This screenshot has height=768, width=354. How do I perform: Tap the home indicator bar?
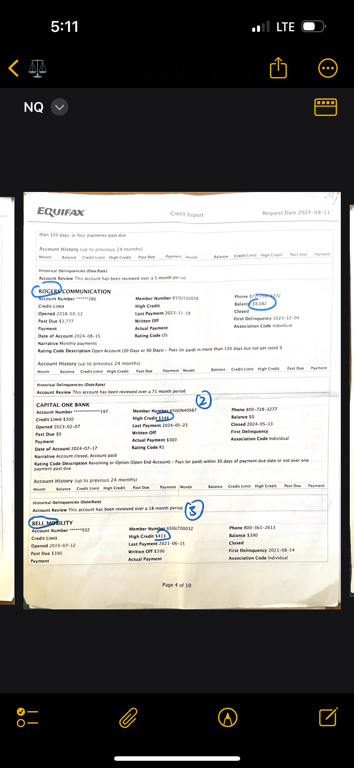177,758
